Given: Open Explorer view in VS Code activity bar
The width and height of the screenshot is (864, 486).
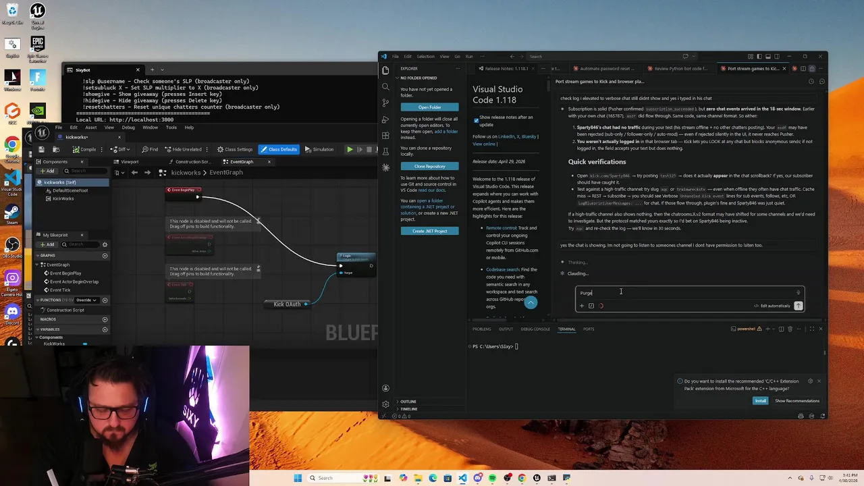Looking at the screenshot, I should [385, 70].
